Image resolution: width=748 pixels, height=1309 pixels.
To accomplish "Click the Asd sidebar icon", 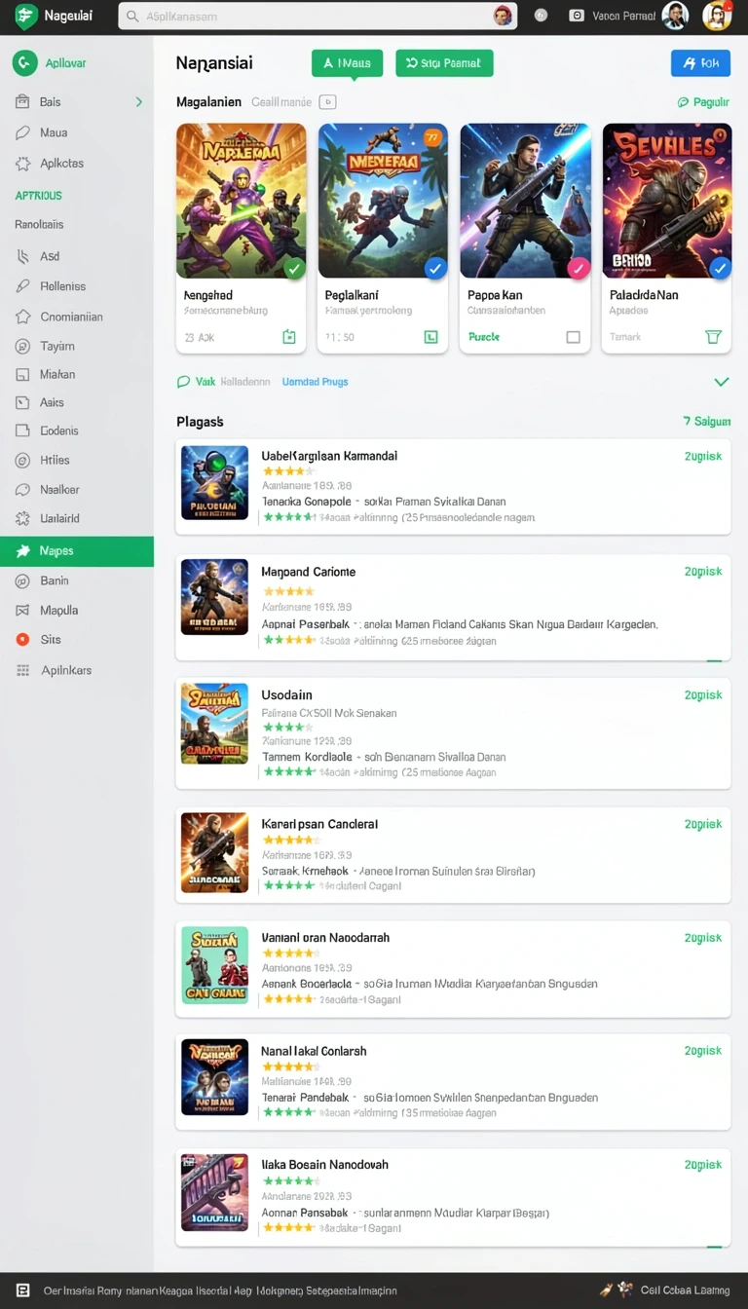I will click(x=22, y=256).
